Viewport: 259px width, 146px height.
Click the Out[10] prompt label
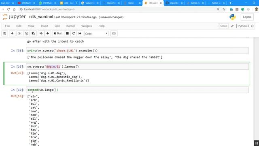pos(18,96)
